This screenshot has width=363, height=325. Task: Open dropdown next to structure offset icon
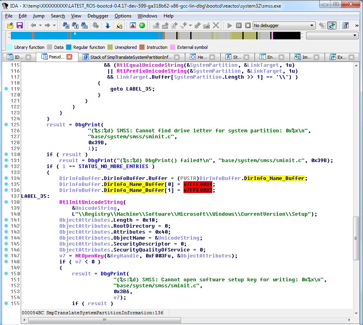(190, 25)
